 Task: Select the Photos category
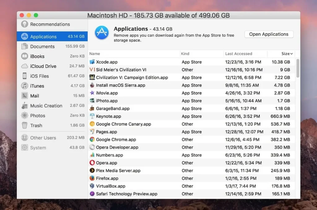point(52,115)
